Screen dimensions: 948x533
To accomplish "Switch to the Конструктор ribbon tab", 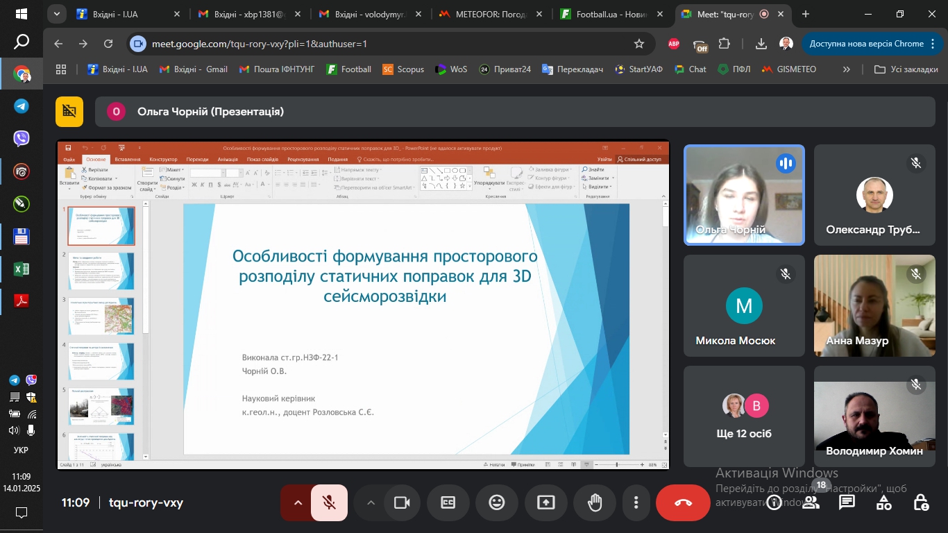I will (162, 159).
